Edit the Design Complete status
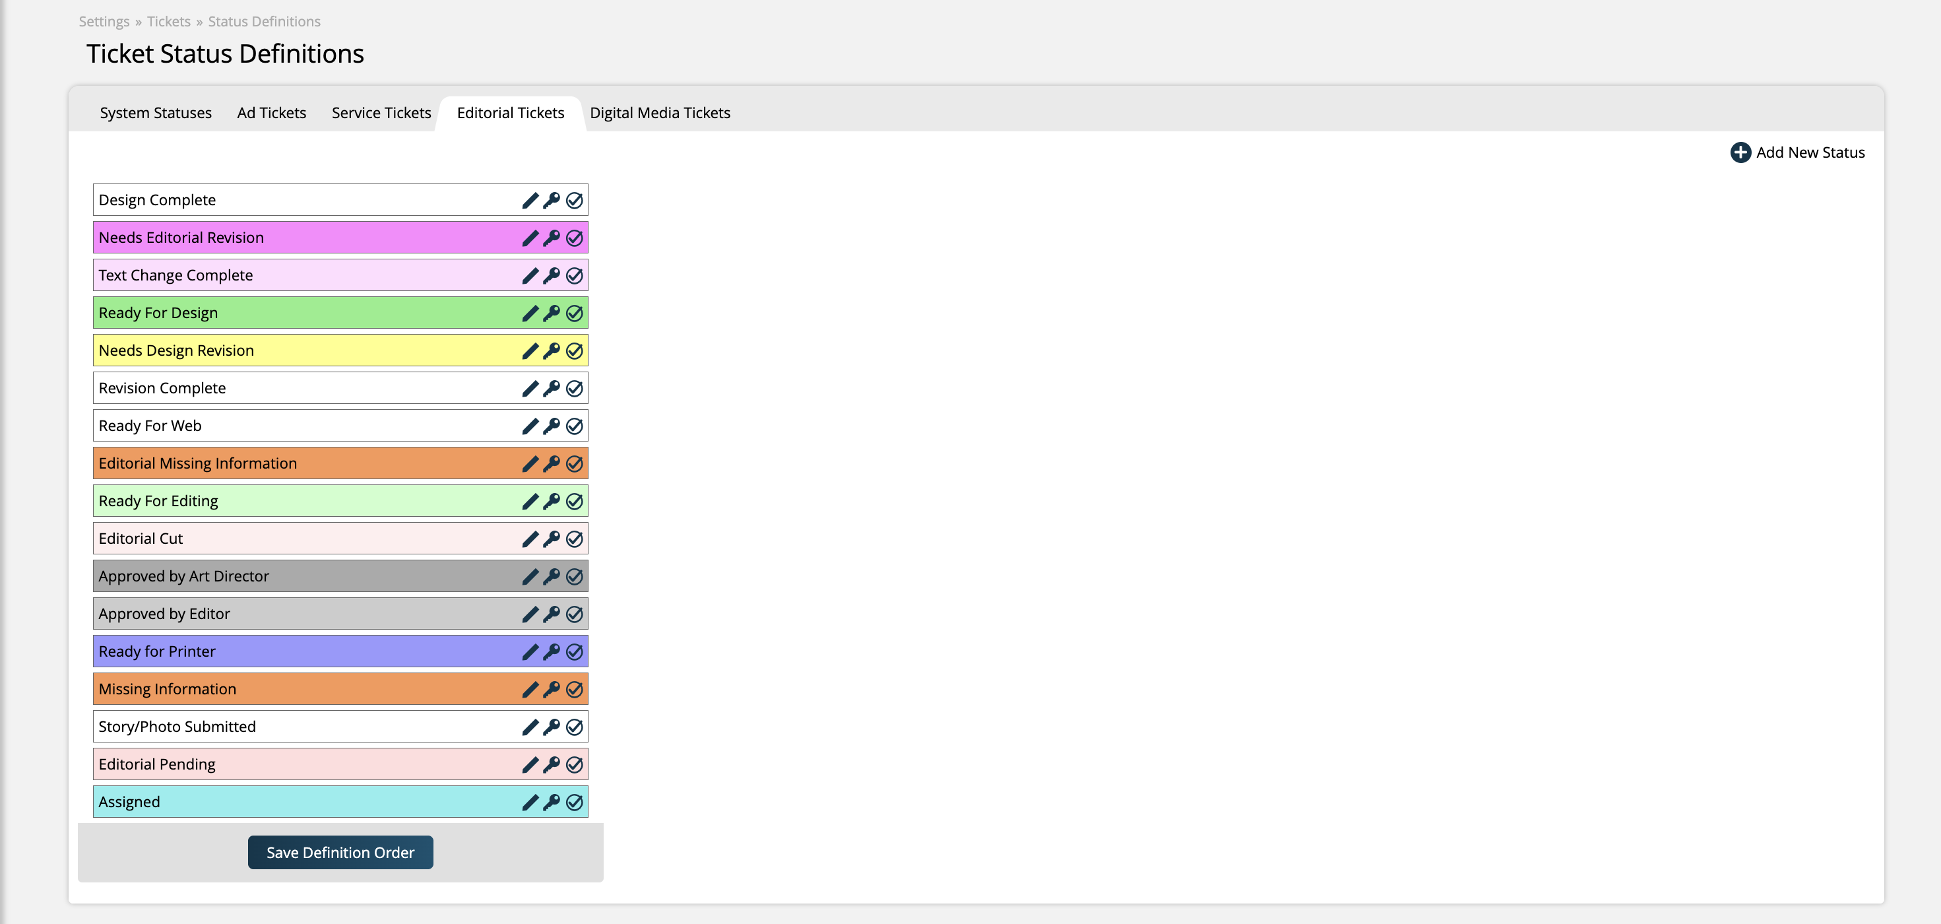1941x924 pixels. click(530, 200)
